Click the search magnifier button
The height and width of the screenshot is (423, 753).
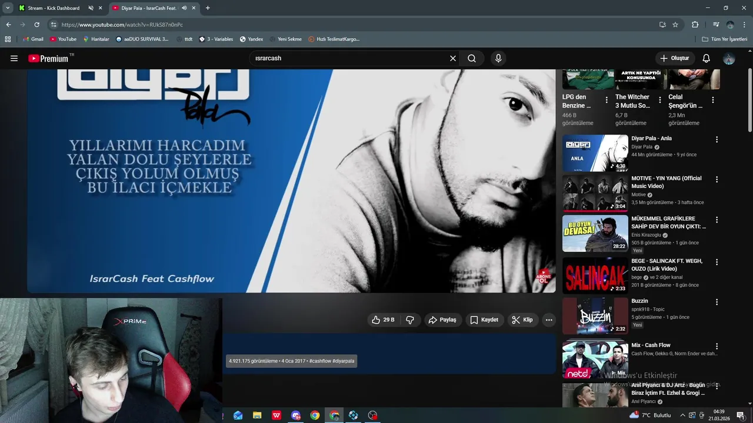point(472,58)
